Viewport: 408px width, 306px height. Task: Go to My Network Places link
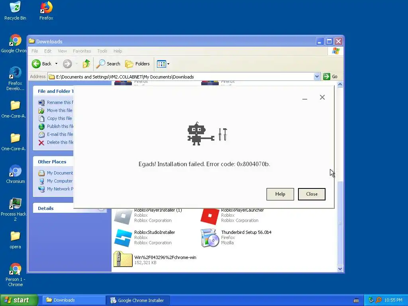tap(56, 189)
